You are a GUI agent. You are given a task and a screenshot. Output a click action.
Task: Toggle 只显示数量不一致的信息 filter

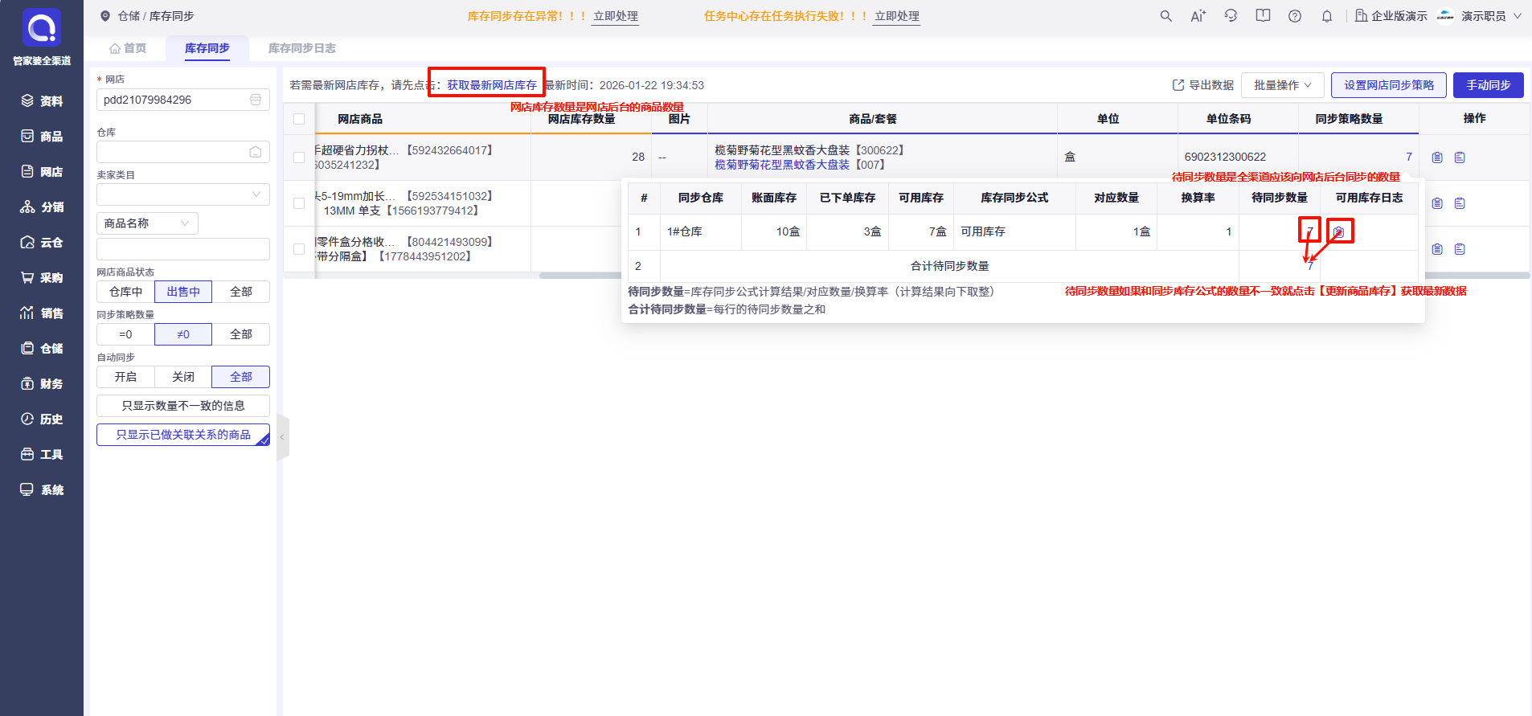[x=183, y=406]
